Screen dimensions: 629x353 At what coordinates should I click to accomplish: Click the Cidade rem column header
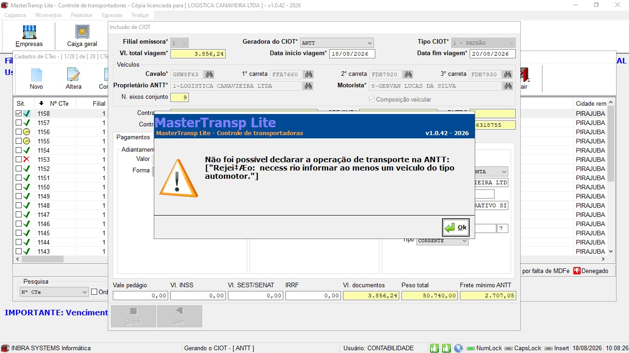click(x=591, y=103)
